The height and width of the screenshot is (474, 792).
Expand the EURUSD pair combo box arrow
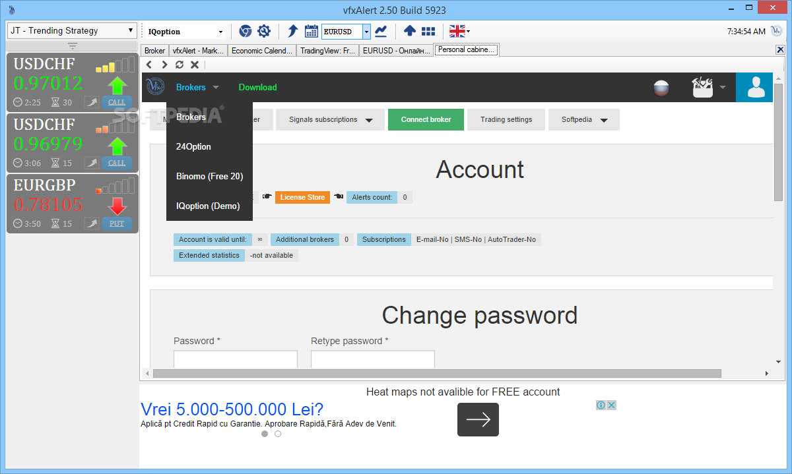pos(367,31)
